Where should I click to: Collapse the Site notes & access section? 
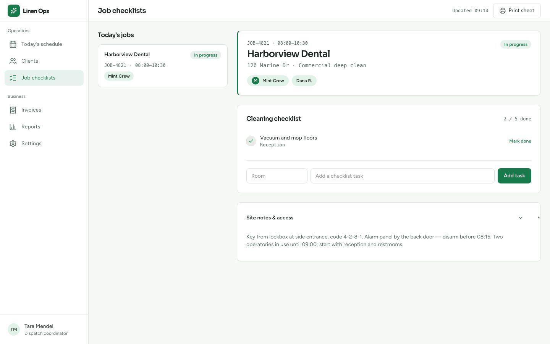(521, 218)
